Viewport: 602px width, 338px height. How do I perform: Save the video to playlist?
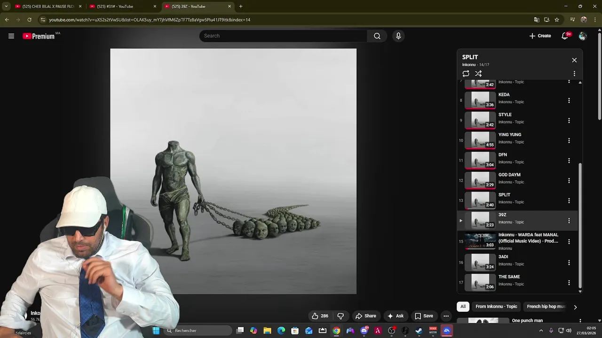(424, 316)
